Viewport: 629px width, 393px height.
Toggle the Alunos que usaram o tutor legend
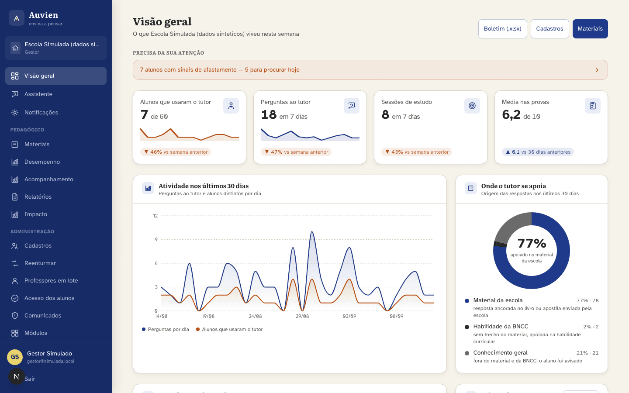pyautogui.click(x=229, y=330)
